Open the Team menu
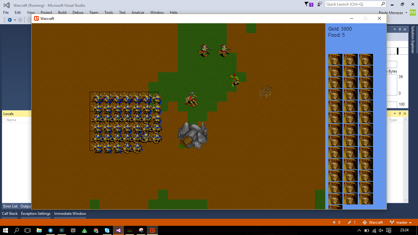This screenshot has width=418, height=235. 94,13
